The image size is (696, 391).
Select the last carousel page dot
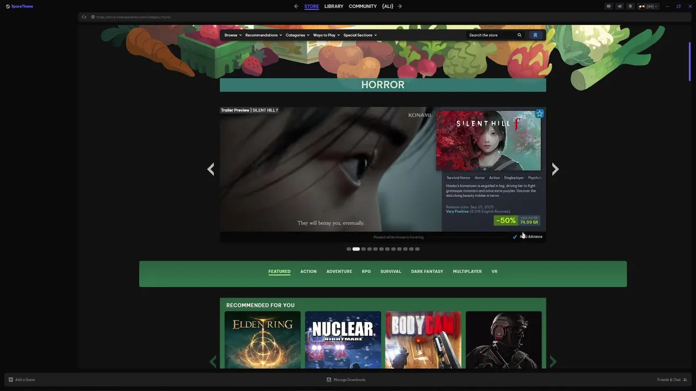417,249
